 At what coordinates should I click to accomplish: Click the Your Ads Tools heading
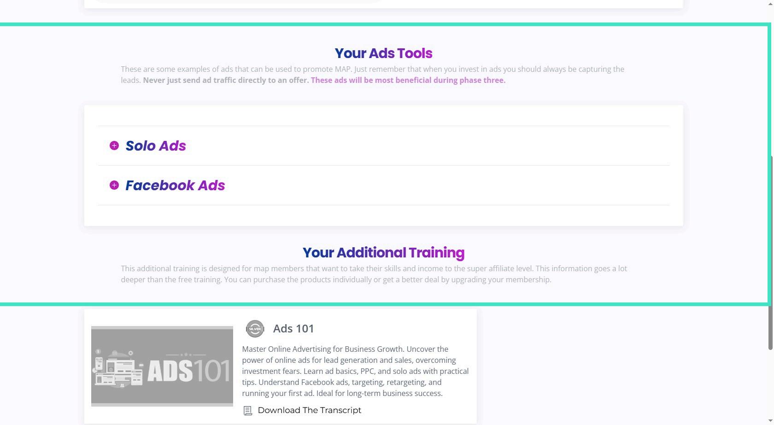tap(383, 53)
